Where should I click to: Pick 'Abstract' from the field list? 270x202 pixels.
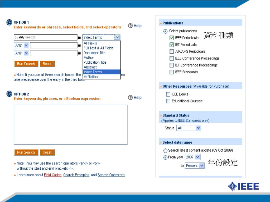pyautogui.click(x=102, y=67)
